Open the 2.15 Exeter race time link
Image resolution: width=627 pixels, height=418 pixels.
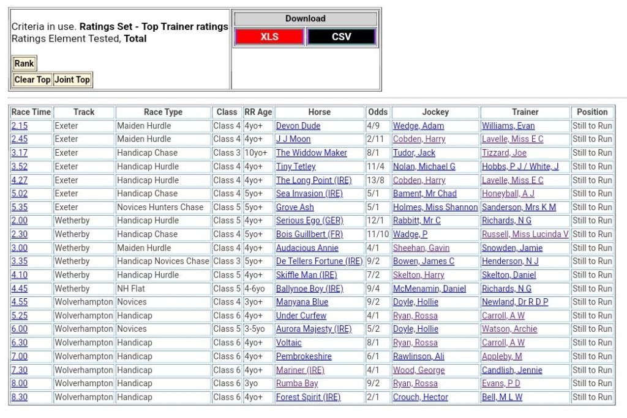click(x=20, y=126)
